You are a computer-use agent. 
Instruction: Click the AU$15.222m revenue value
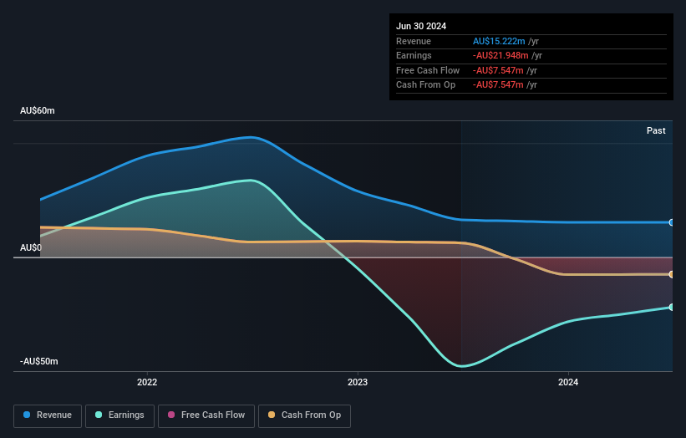coord(499,41)
